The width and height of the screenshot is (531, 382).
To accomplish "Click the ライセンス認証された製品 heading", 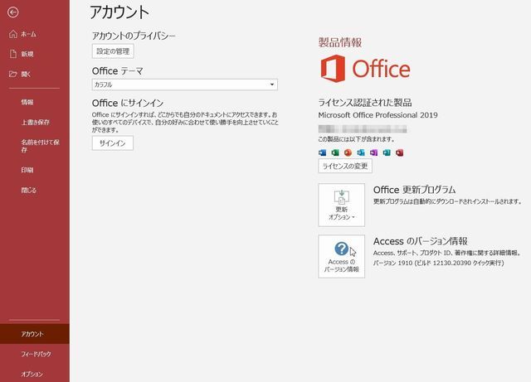I will tap(365, 102).
